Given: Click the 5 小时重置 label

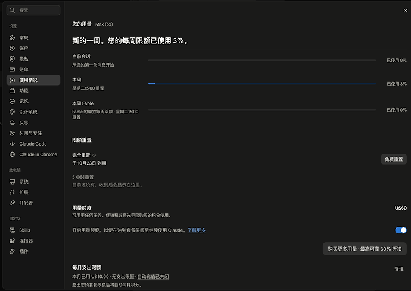Looking at the screenshot, I should pyautogui.click(x=83, y=177).
